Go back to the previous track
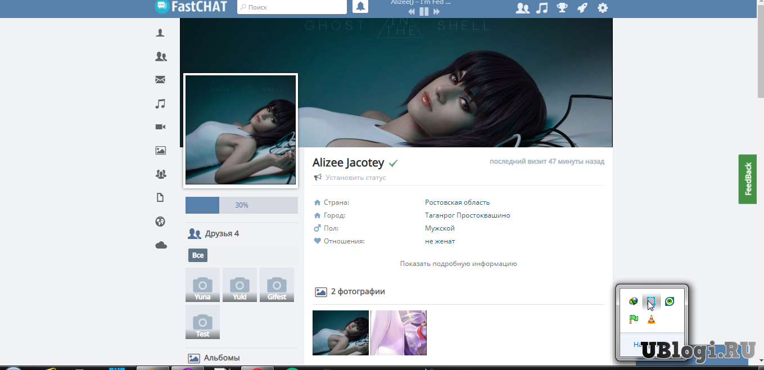 click(x=412, y=11)
